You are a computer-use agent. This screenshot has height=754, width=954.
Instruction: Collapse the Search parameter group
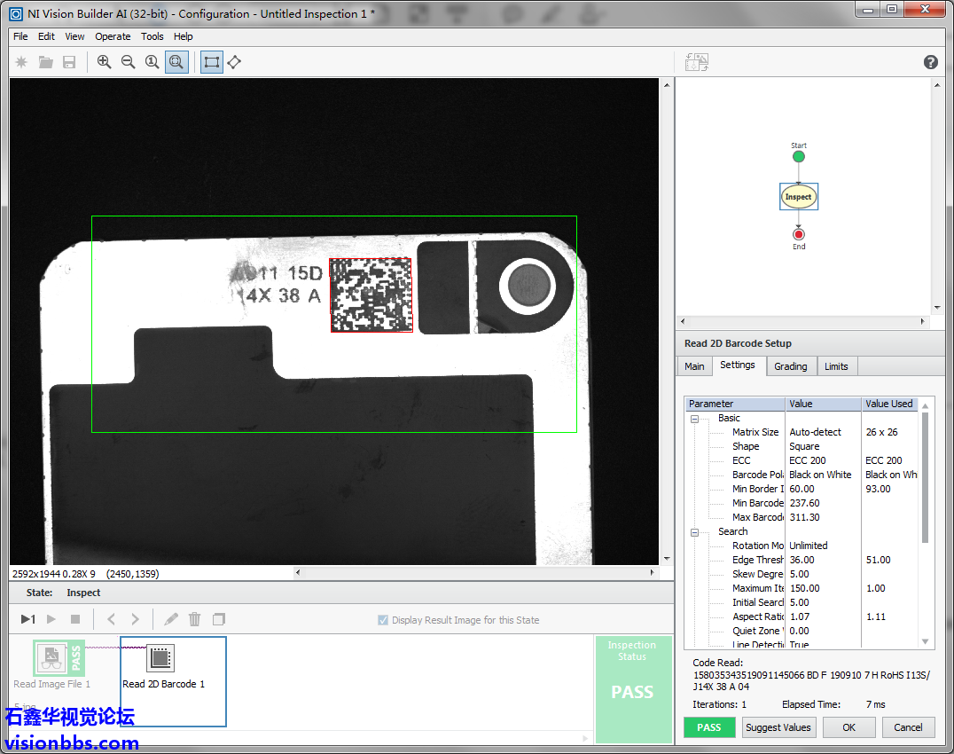tap(695, 532)
